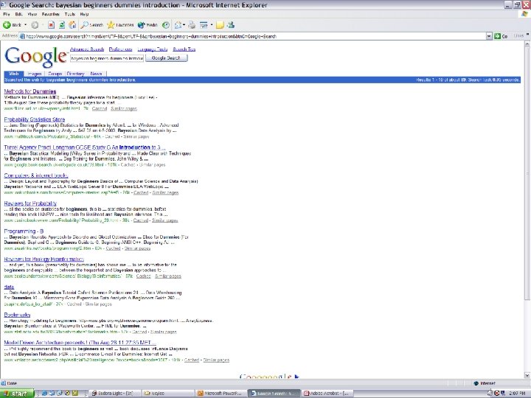Print the page with the printer icon

point(192,25)
